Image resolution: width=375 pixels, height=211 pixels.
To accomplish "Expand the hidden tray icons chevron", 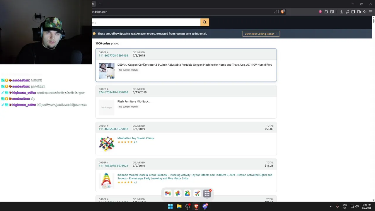I will click(x=331, y=206).
